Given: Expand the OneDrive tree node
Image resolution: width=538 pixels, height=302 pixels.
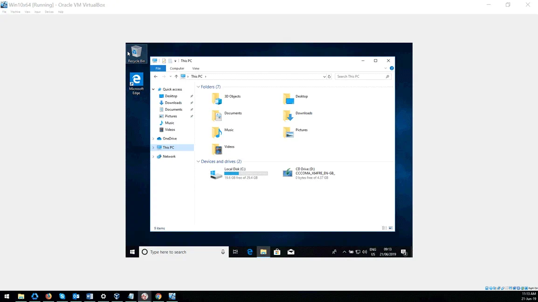Looking at the screenshot, I should coord(153,139).
